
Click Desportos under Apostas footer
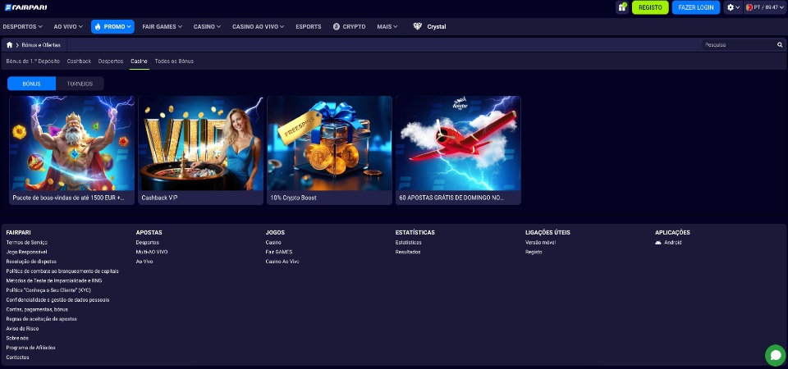147,243
